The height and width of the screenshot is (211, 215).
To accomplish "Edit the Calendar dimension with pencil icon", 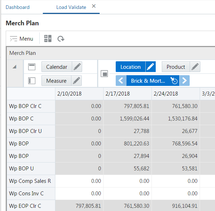I will coord(77,67).
